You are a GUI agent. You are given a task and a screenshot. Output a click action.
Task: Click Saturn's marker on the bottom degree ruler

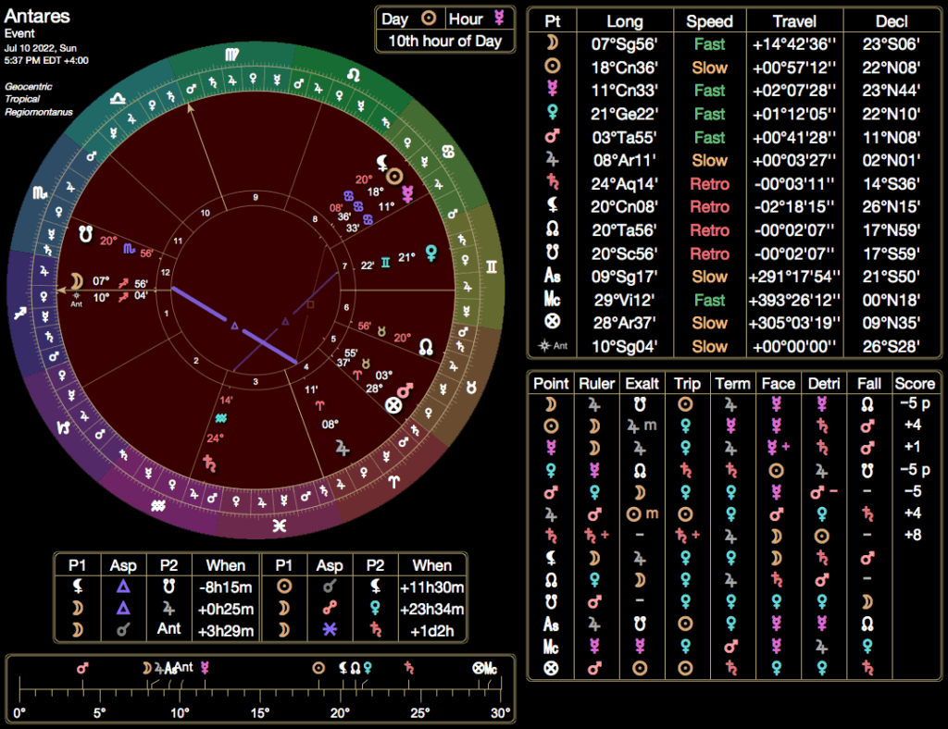[x=409, y=667]
